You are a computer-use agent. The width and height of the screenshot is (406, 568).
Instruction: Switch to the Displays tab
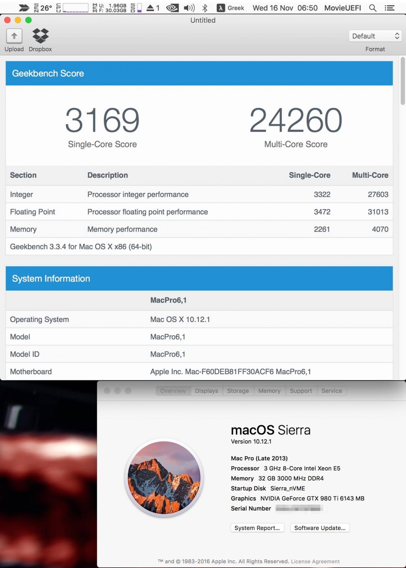pyautogui.click(x=207, y=391)
